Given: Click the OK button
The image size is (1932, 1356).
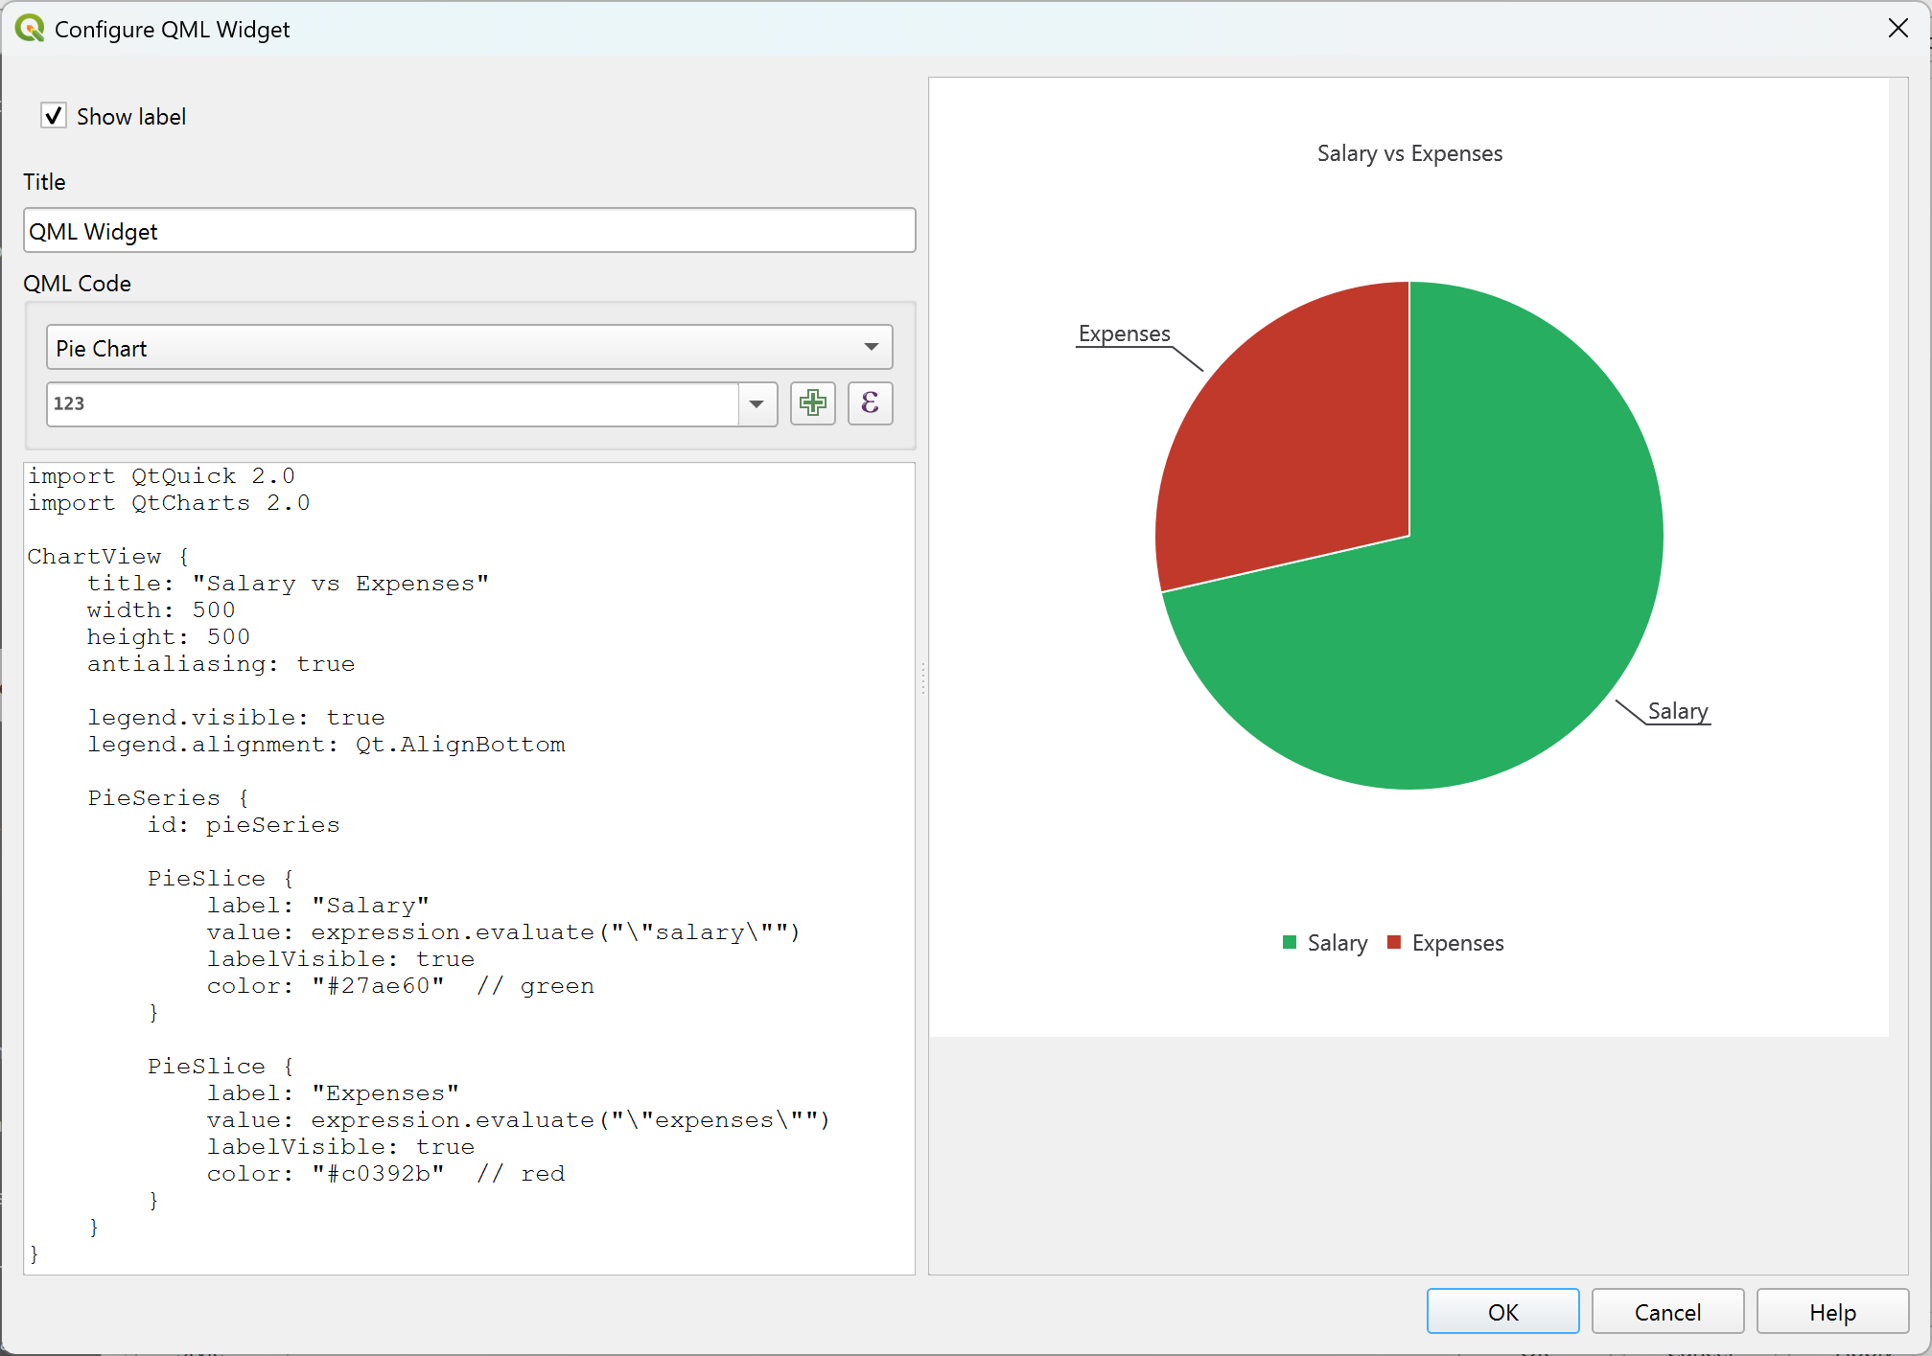Looking at the screenshot, I should (x=1502, y=1311).
